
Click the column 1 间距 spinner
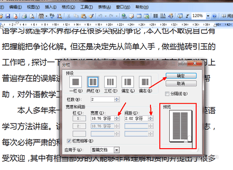150,118
